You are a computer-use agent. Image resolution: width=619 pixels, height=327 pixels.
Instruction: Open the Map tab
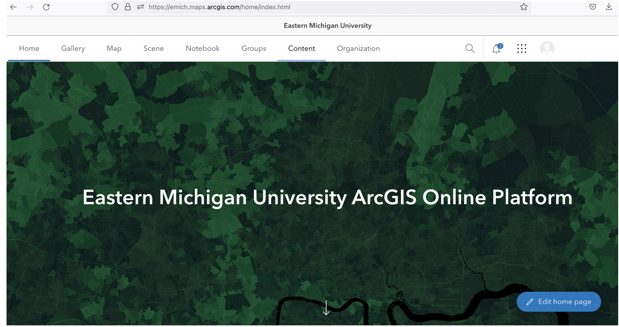114,49
